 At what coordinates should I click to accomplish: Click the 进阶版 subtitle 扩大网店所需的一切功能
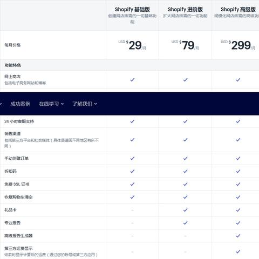(185, 16)
